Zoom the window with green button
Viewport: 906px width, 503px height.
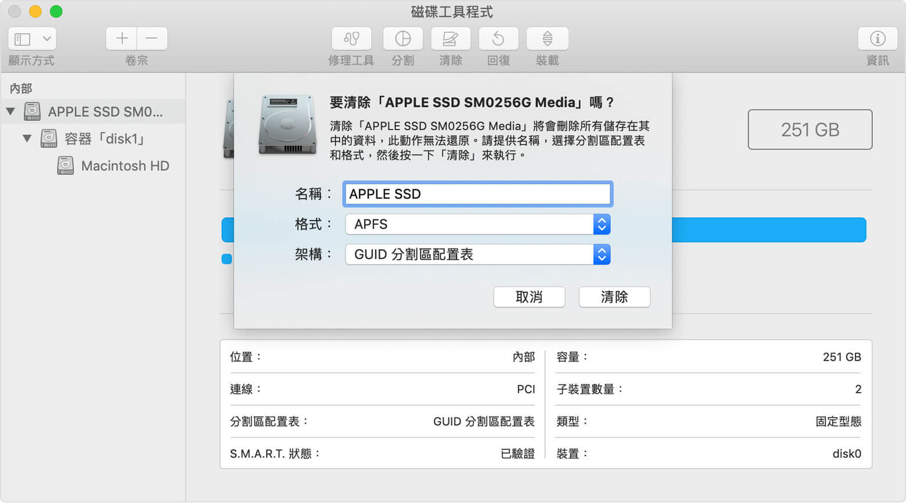point(56,12)
